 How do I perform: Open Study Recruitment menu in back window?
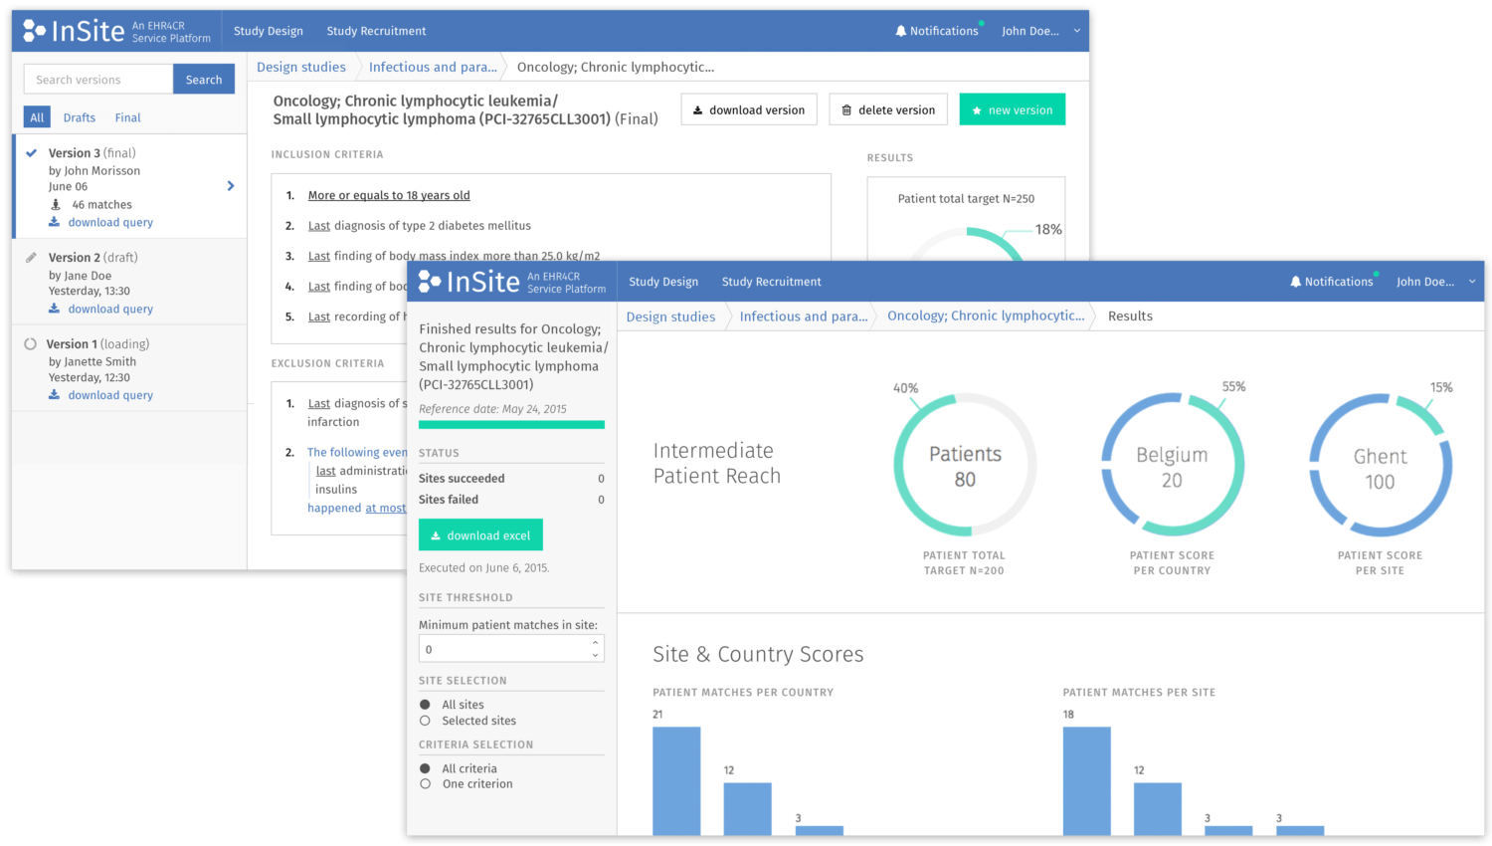376,31
